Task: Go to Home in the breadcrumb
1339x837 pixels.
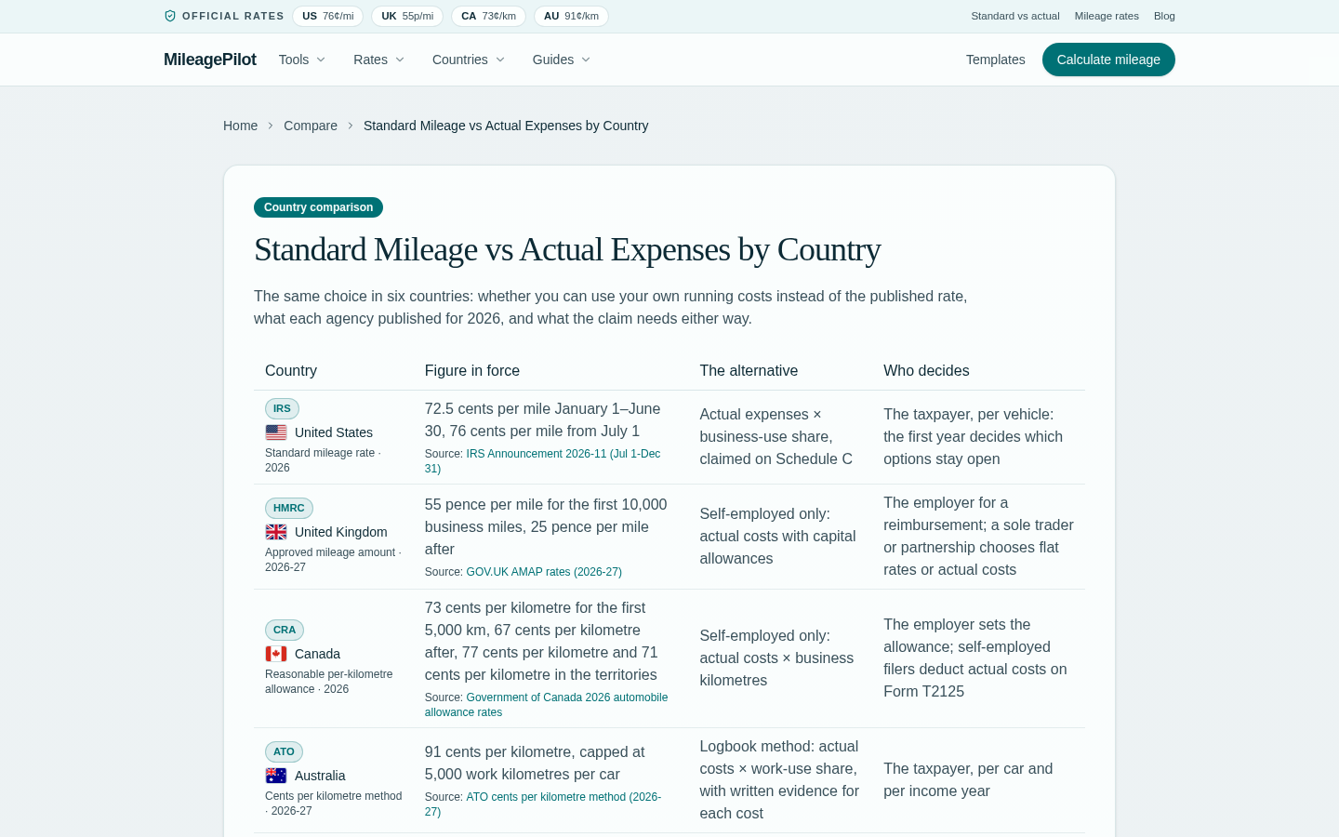Action: tap(240, 126)
